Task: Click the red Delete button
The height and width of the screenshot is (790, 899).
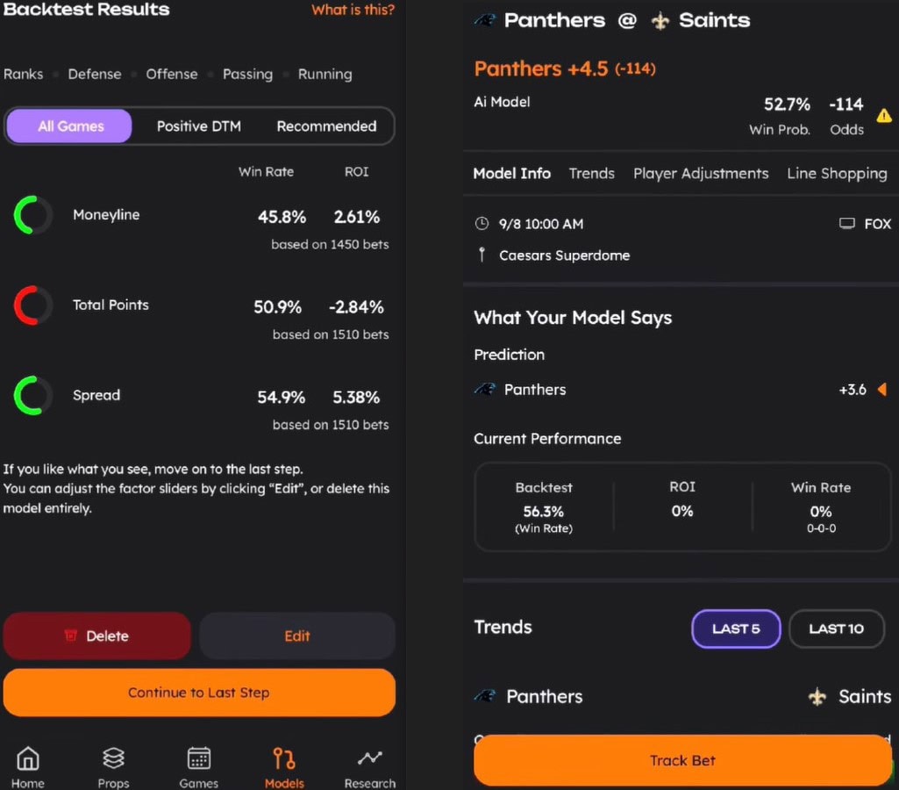Action: pos(96,636)
